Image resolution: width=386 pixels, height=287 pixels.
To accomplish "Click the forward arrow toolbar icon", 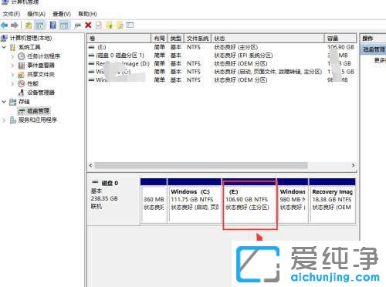I will [15, 25].
